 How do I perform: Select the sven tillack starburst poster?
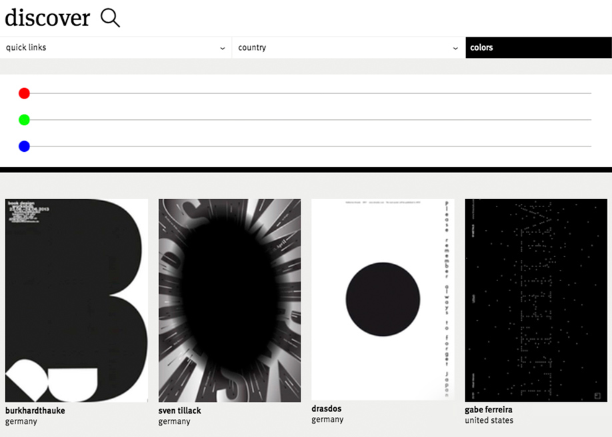(x=229, y=300)
